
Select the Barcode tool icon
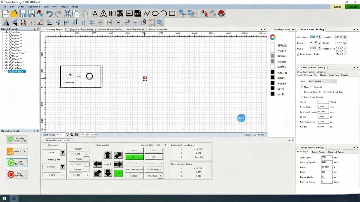[112, 14]
